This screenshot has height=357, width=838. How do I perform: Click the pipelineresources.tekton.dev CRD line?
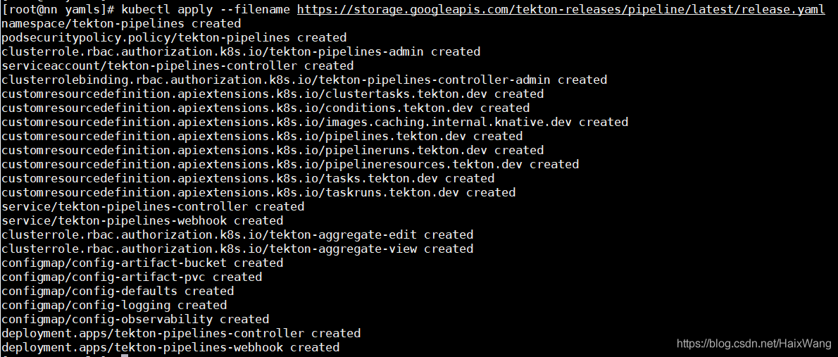(x=290, y=164)
